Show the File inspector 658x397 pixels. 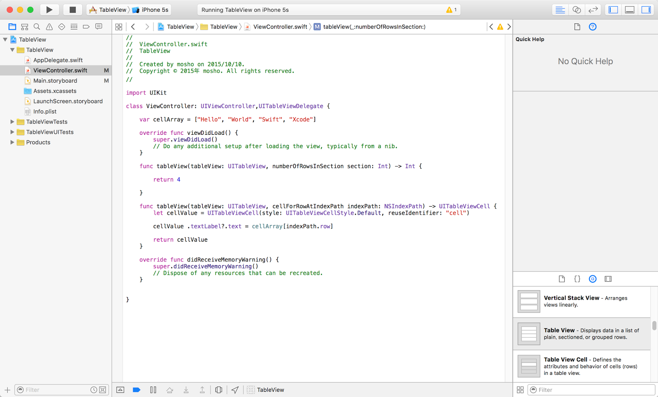[x=577, y=27]
